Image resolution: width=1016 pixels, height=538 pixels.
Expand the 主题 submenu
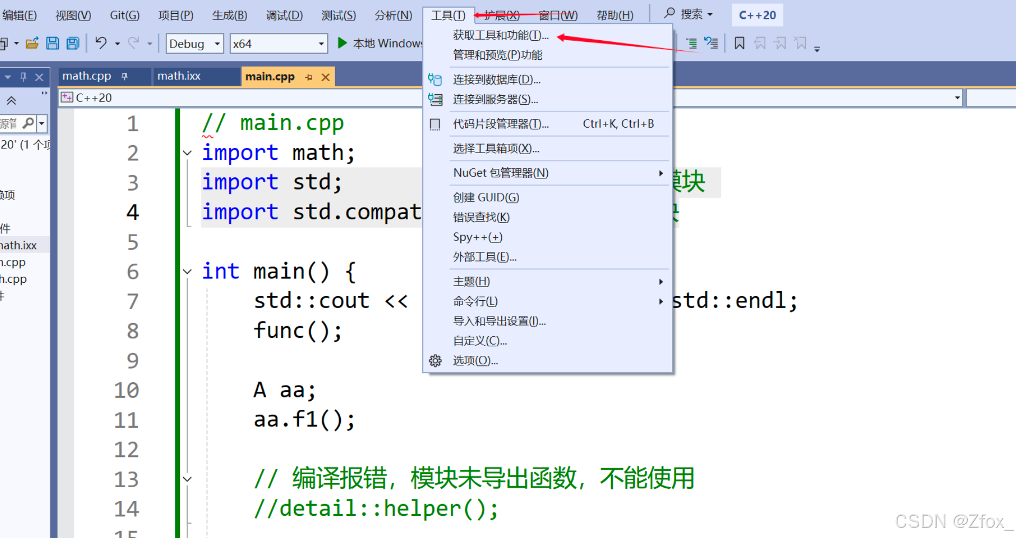click(x=661, y=282)
